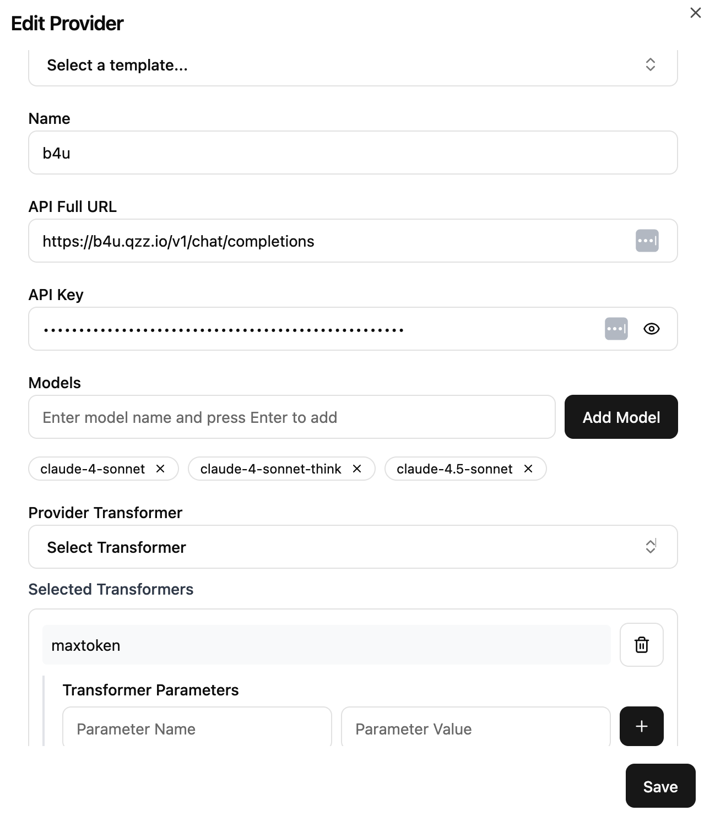
Task: Click password manager icon in API Key field
Action: pyautogui.click(x=616, y=329)
